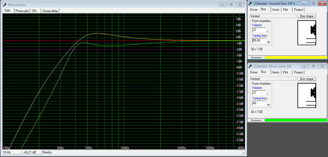Viewport: 328px width, 157px height.
Task: Minimize the Mivoc awm 104 window
Action: pyautogui.click(x=305, y=66)
